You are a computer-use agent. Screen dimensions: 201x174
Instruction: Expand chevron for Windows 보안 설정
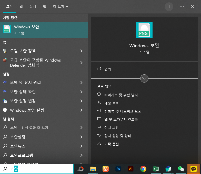[x=81, y=110]
